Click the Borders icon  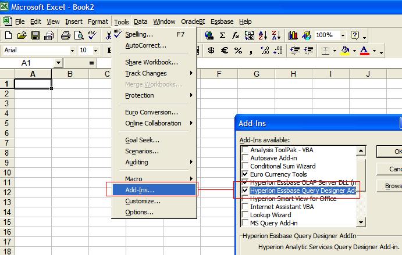[x=325, y=51]
